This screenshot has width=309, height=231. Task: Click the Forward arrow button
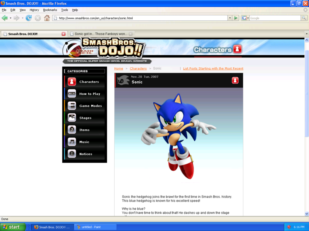17,18
